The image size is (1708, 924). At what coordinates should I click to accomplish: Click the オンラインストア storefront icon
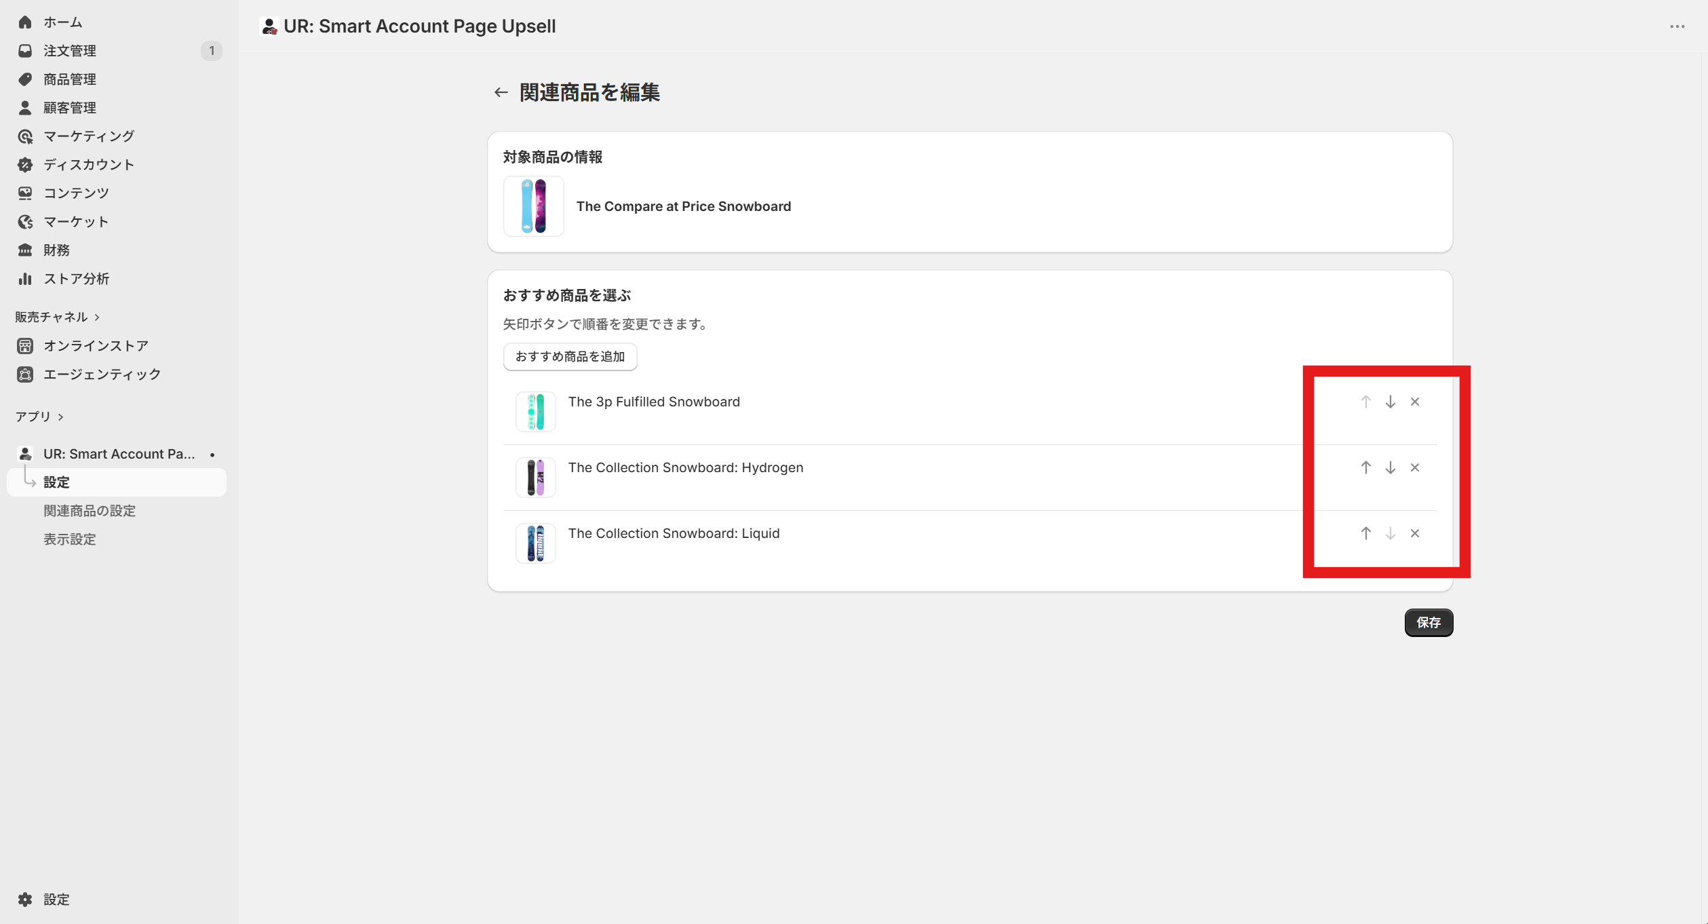coord(25,346)
